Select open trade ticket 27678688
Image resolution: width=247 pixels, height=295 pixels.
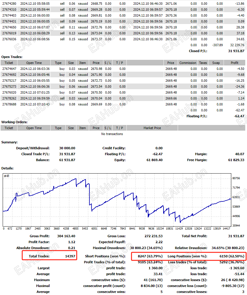coord(9,104)
